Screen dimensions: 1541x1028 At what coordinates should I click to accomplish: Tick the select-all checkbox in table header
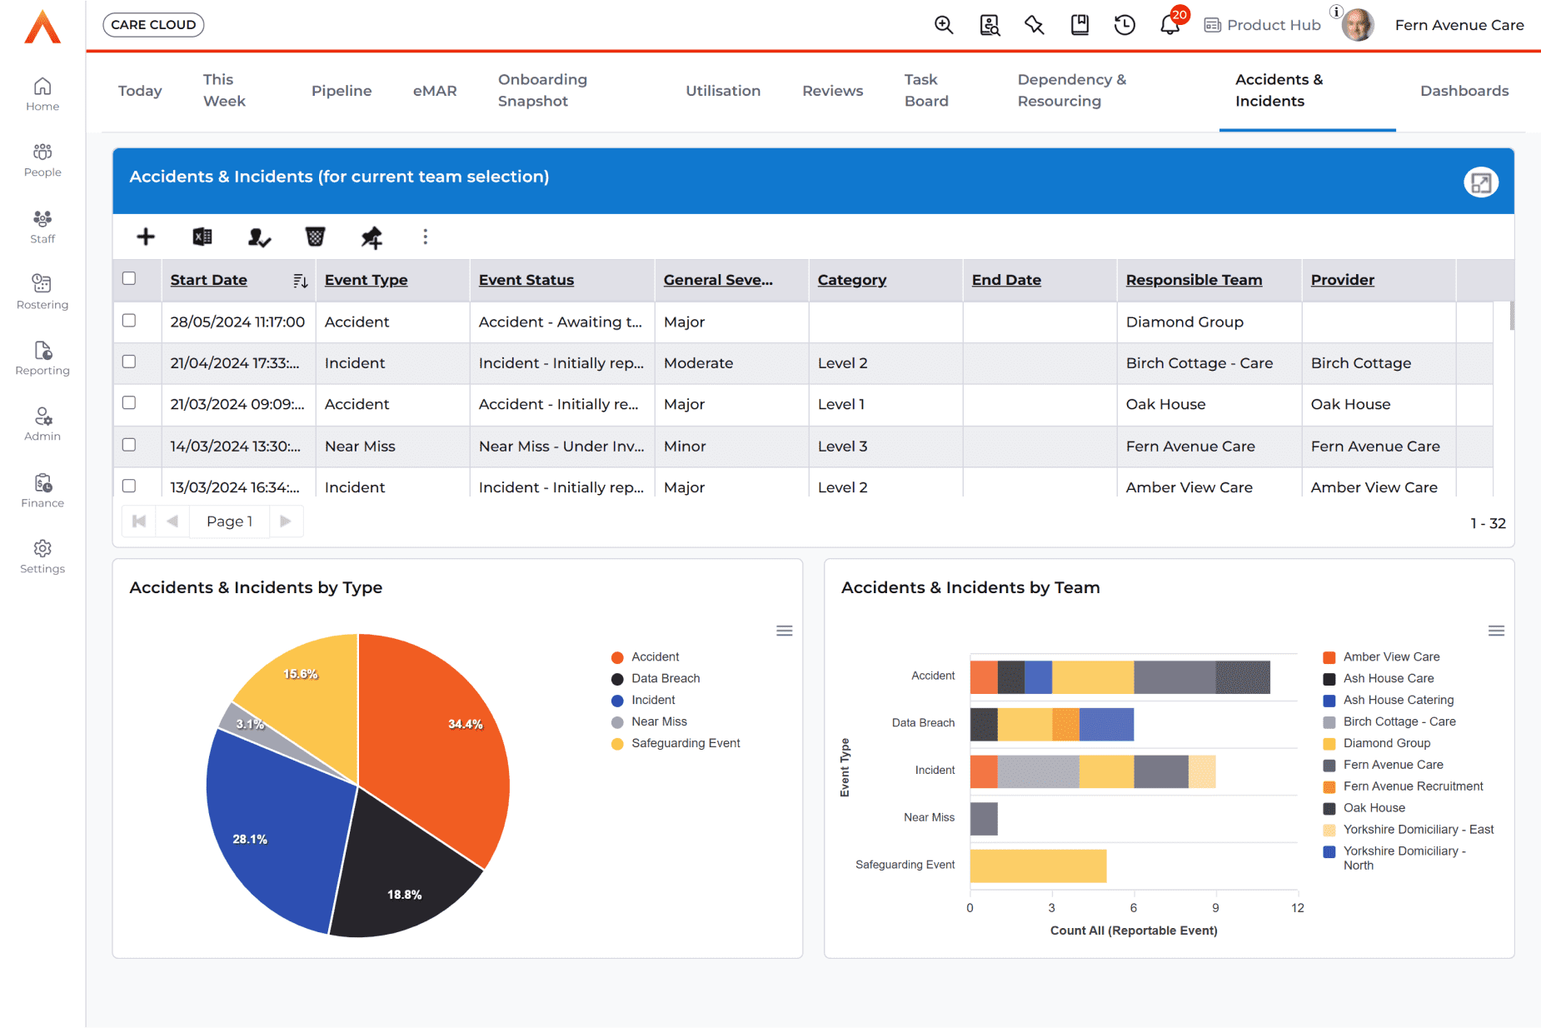coord(129,278)
